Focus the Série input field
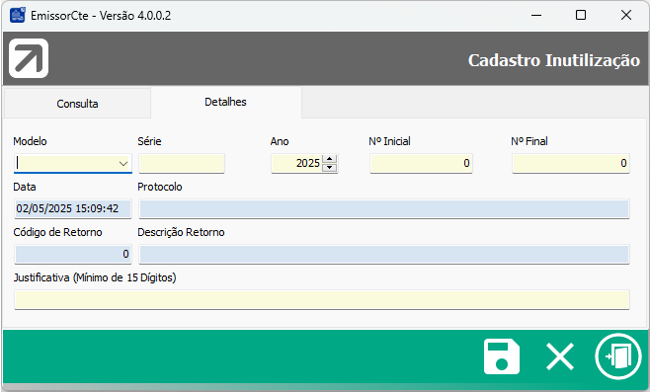This screenshot has width=650, height=392. [x=182, y=163]
